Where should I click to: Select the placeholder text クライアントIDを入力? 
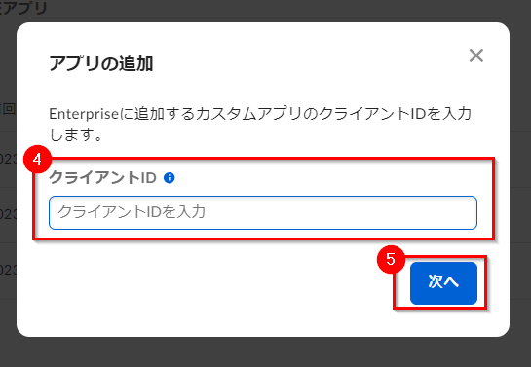pos(132,212)
